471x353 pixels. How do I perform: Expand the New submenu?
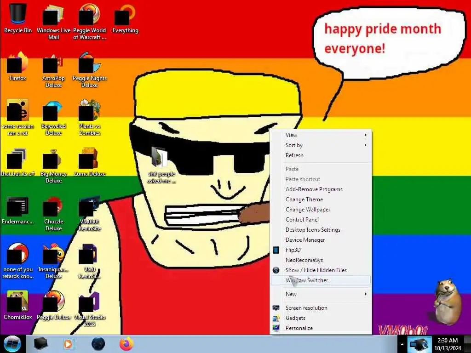[321, 294]
